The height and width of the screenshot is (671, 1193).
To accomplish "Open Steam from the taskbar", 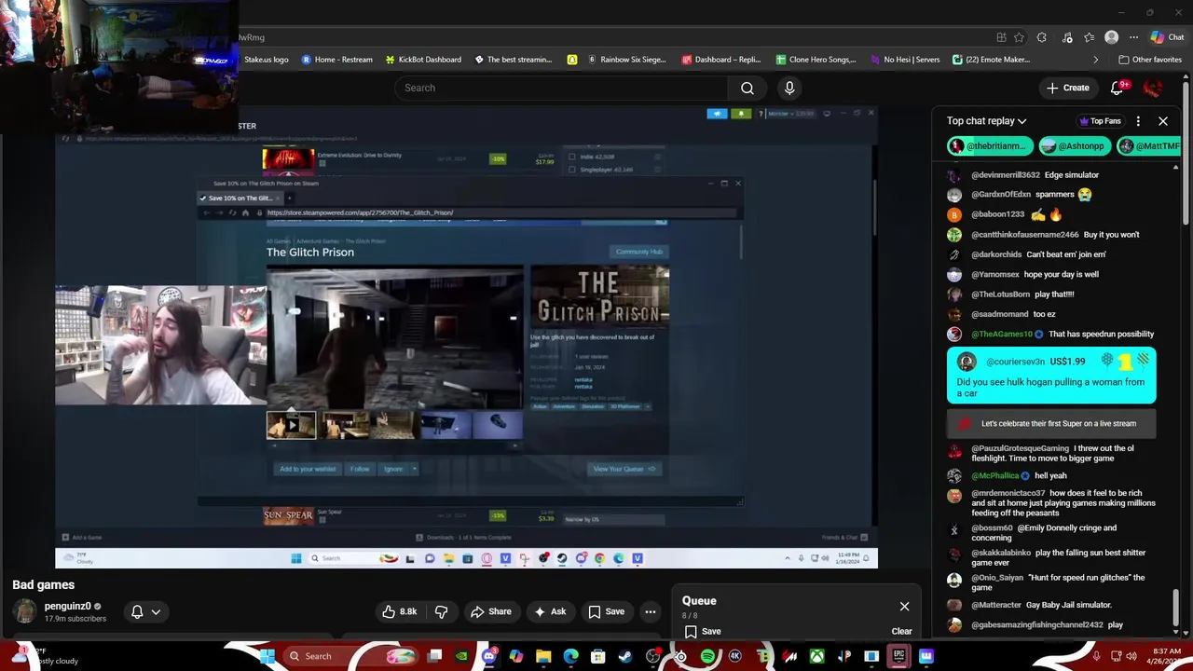I will pyautogui.click(x=624, y=656).
